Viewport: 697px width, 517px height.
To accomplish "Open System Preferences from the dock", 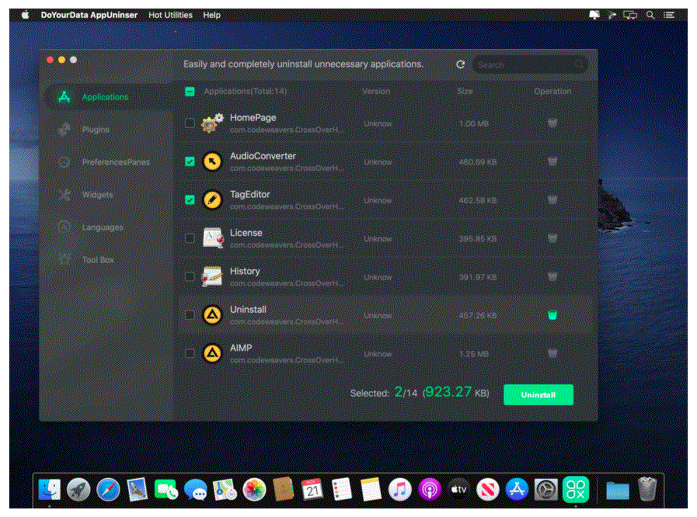I will [x=545, y=490].
